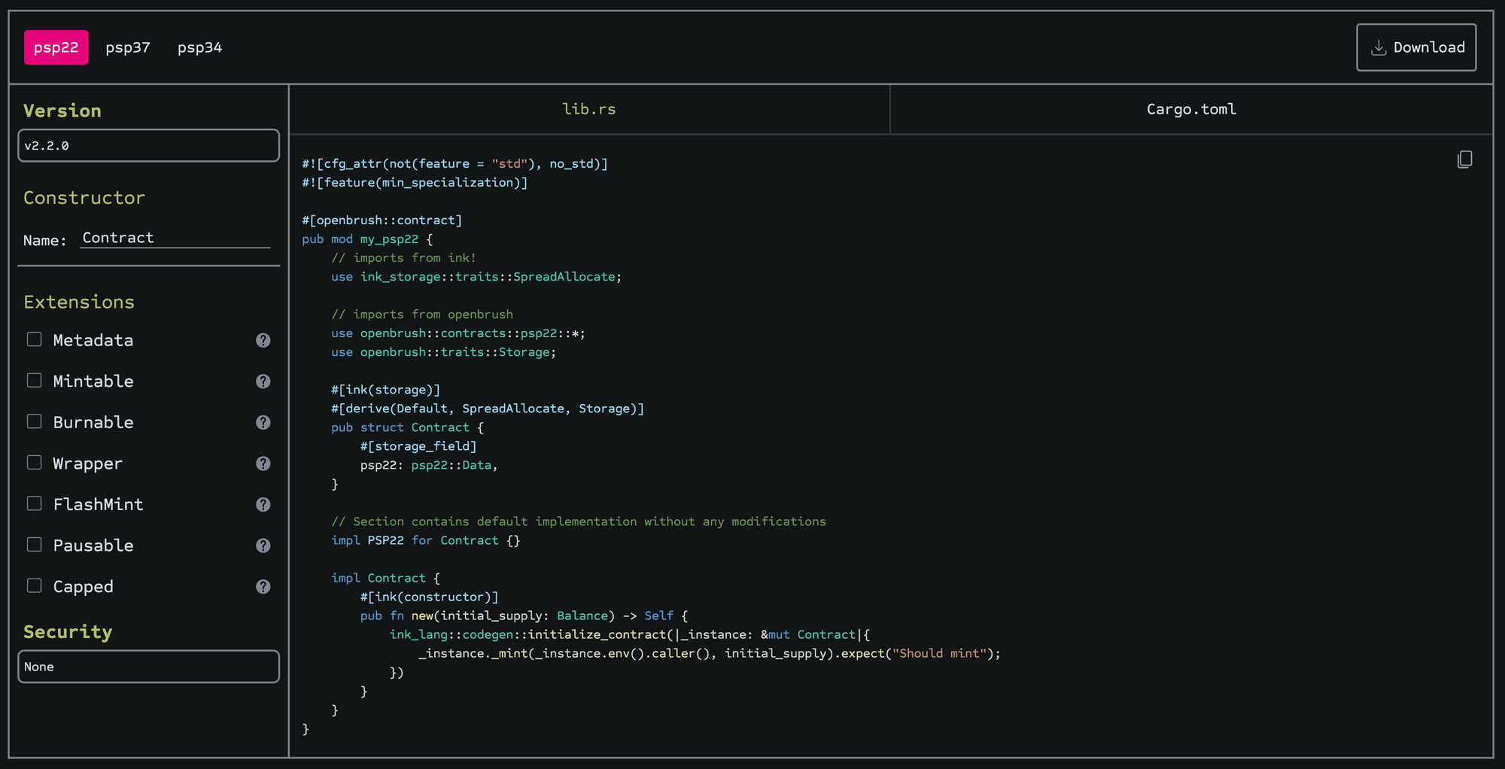Show help for the Wrapper extension

coord(263,464)
